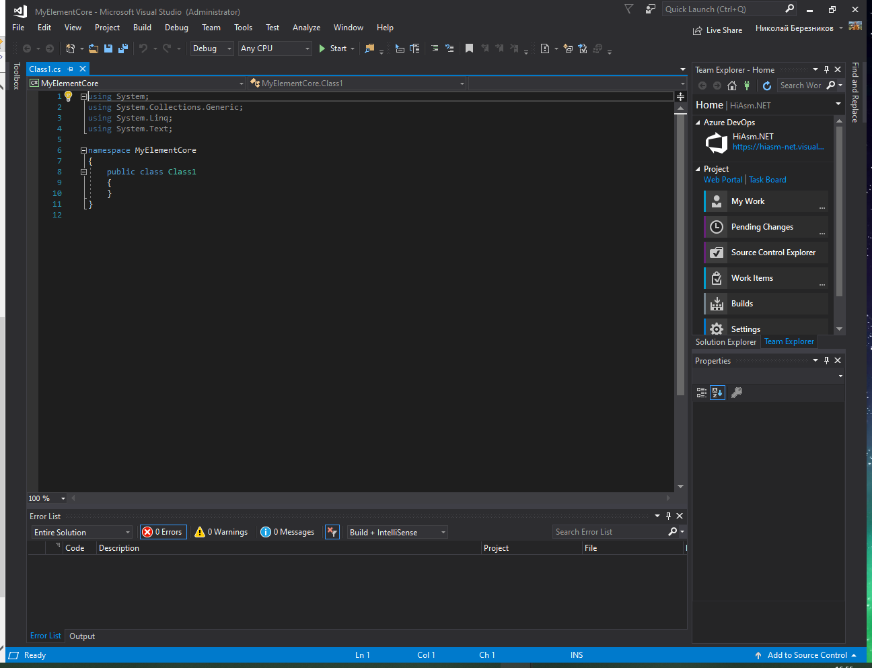Go to Team Explorer Home icon

point(732,86)
